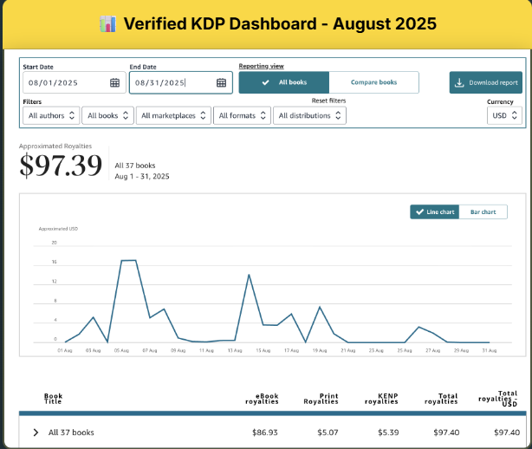Open the All authors filter dropdown

(x=51, y=115)
